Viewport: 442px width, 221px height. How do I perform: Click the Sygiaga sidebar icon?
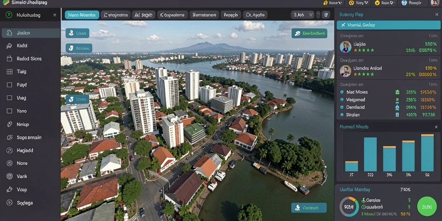(x=9, y=203)
